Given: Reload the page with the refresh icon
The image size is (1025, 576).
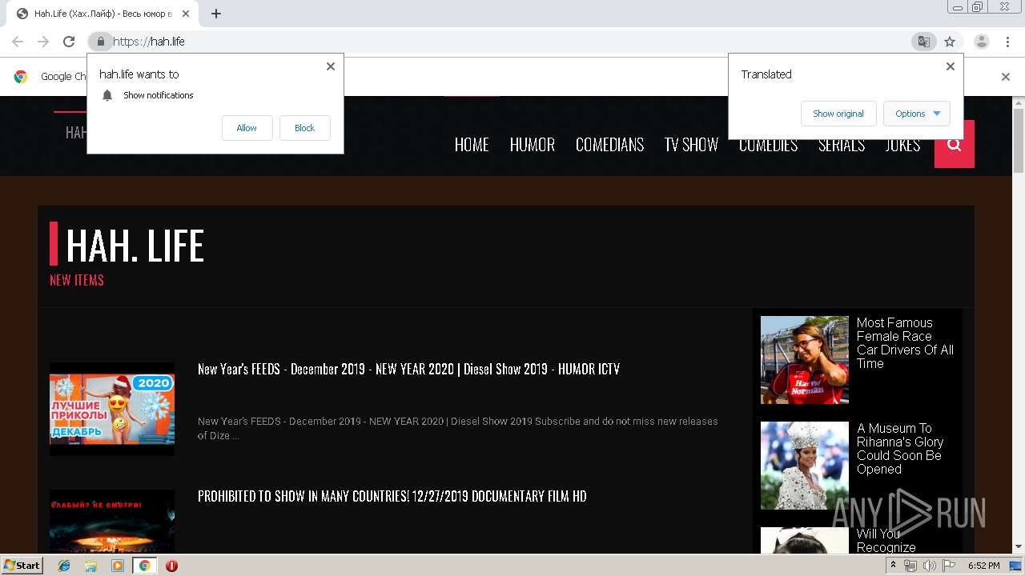Looking at the screenshot, I should coord(69,42).
